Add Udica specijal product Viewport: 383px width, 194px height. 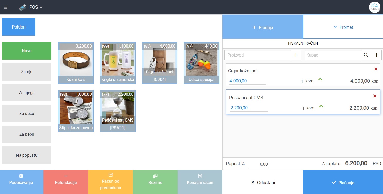click(x=202, y=63)
